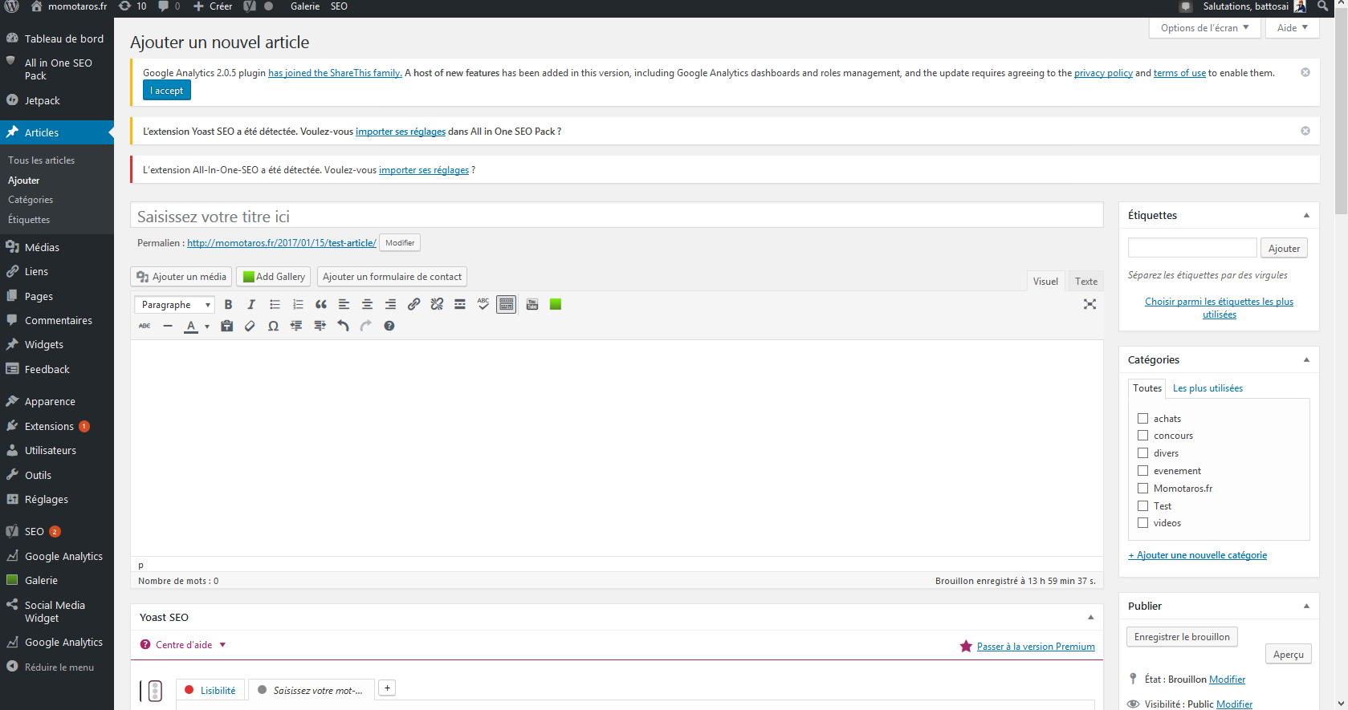Align text center

367,305
